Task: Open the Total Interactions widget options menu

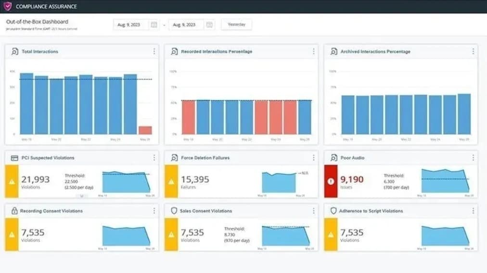Action: coord(154,51)
